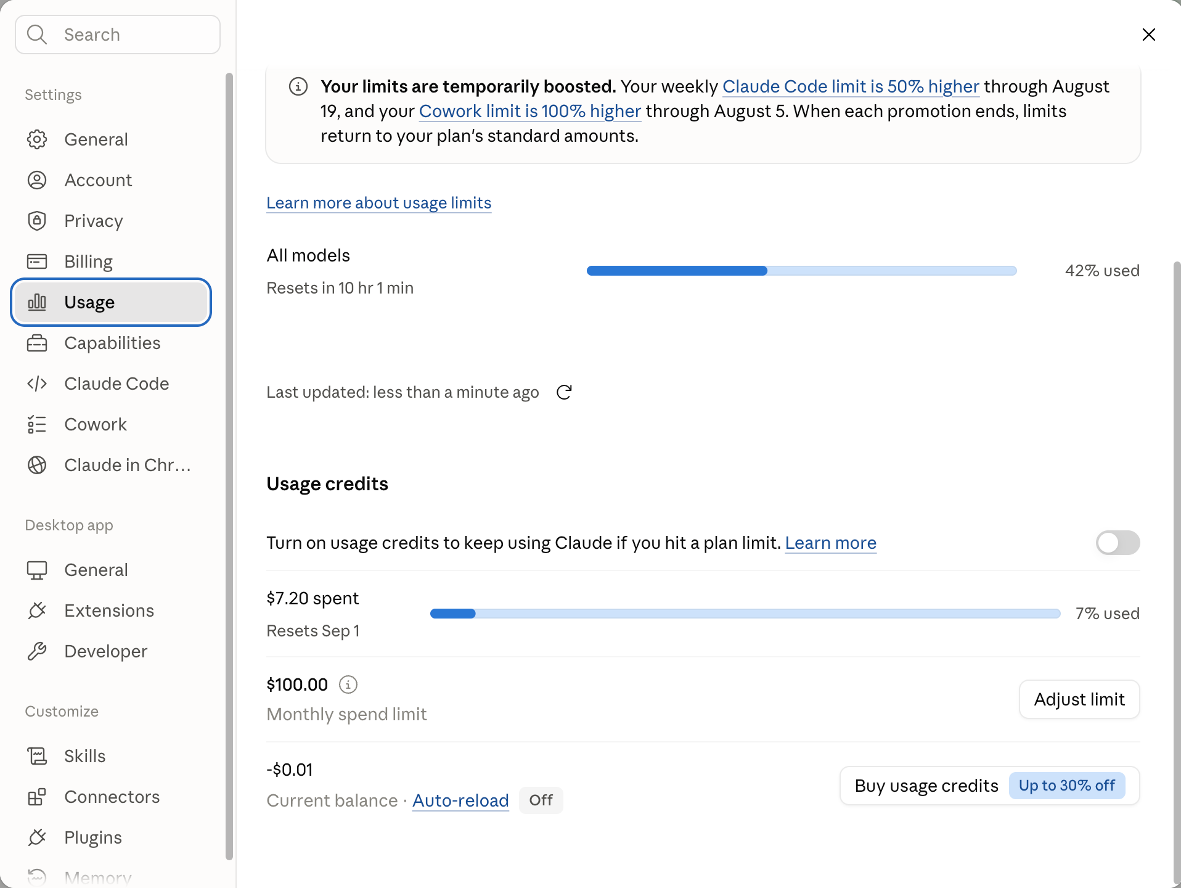This screenshot has width=1181, height=888.
Task: Click the Cowork checklist icon
Action: pos(37,424)
